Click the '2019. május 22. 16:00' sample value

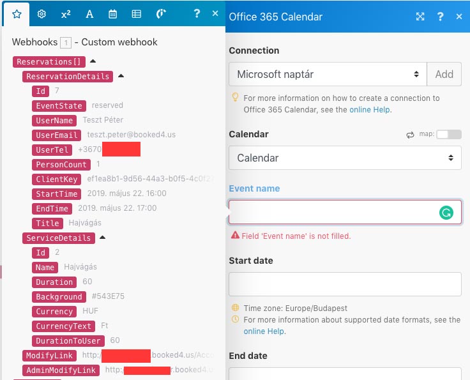click(127, 194)
